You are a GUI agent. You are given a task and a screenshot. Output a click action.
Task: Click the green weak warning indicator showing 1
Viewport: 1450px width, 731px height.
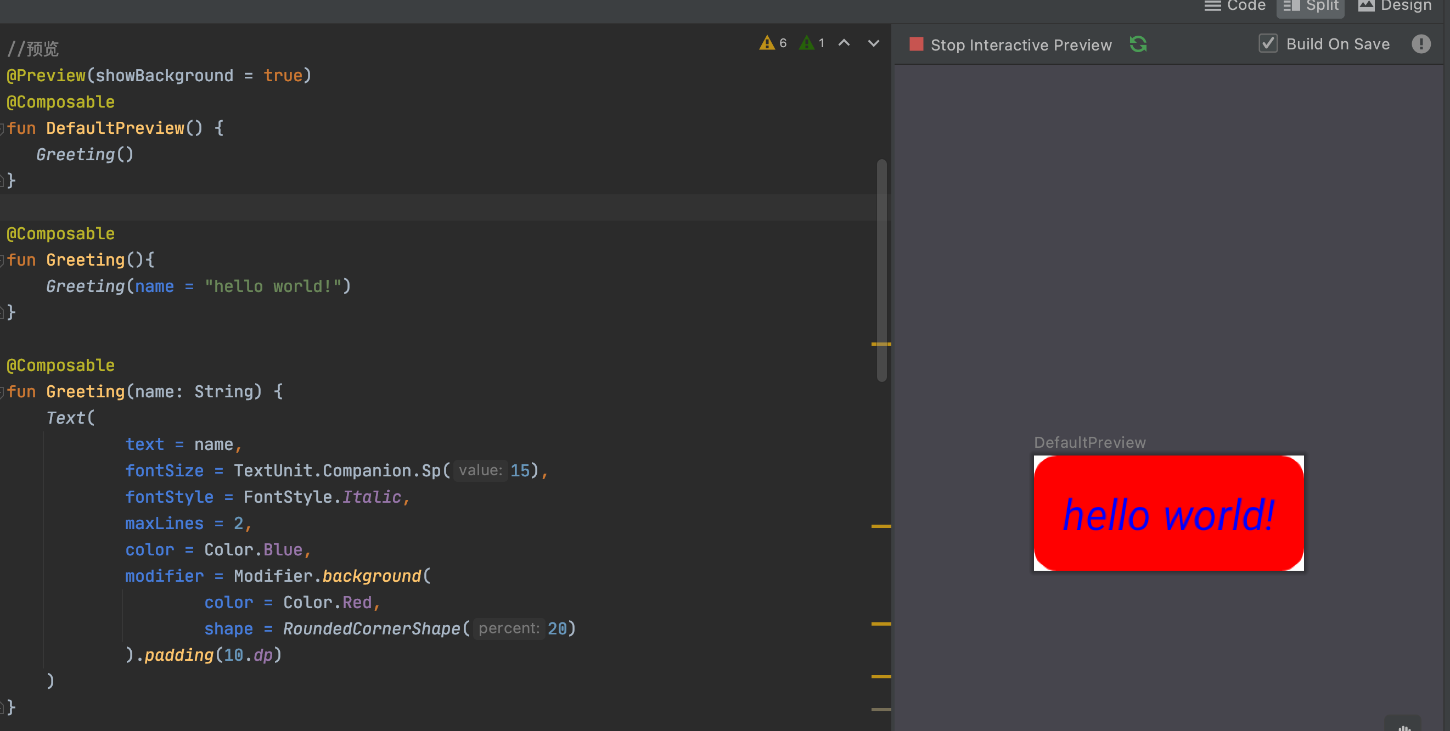812,43
